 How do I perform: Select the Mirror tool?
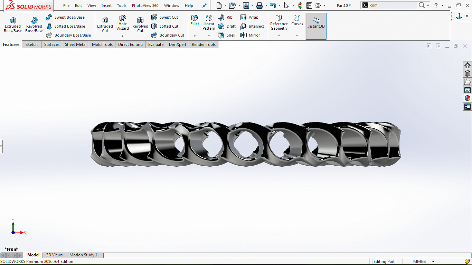(x=250, y=35)
